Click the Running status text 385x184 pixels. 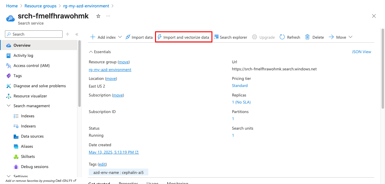(x=96, y=135)
